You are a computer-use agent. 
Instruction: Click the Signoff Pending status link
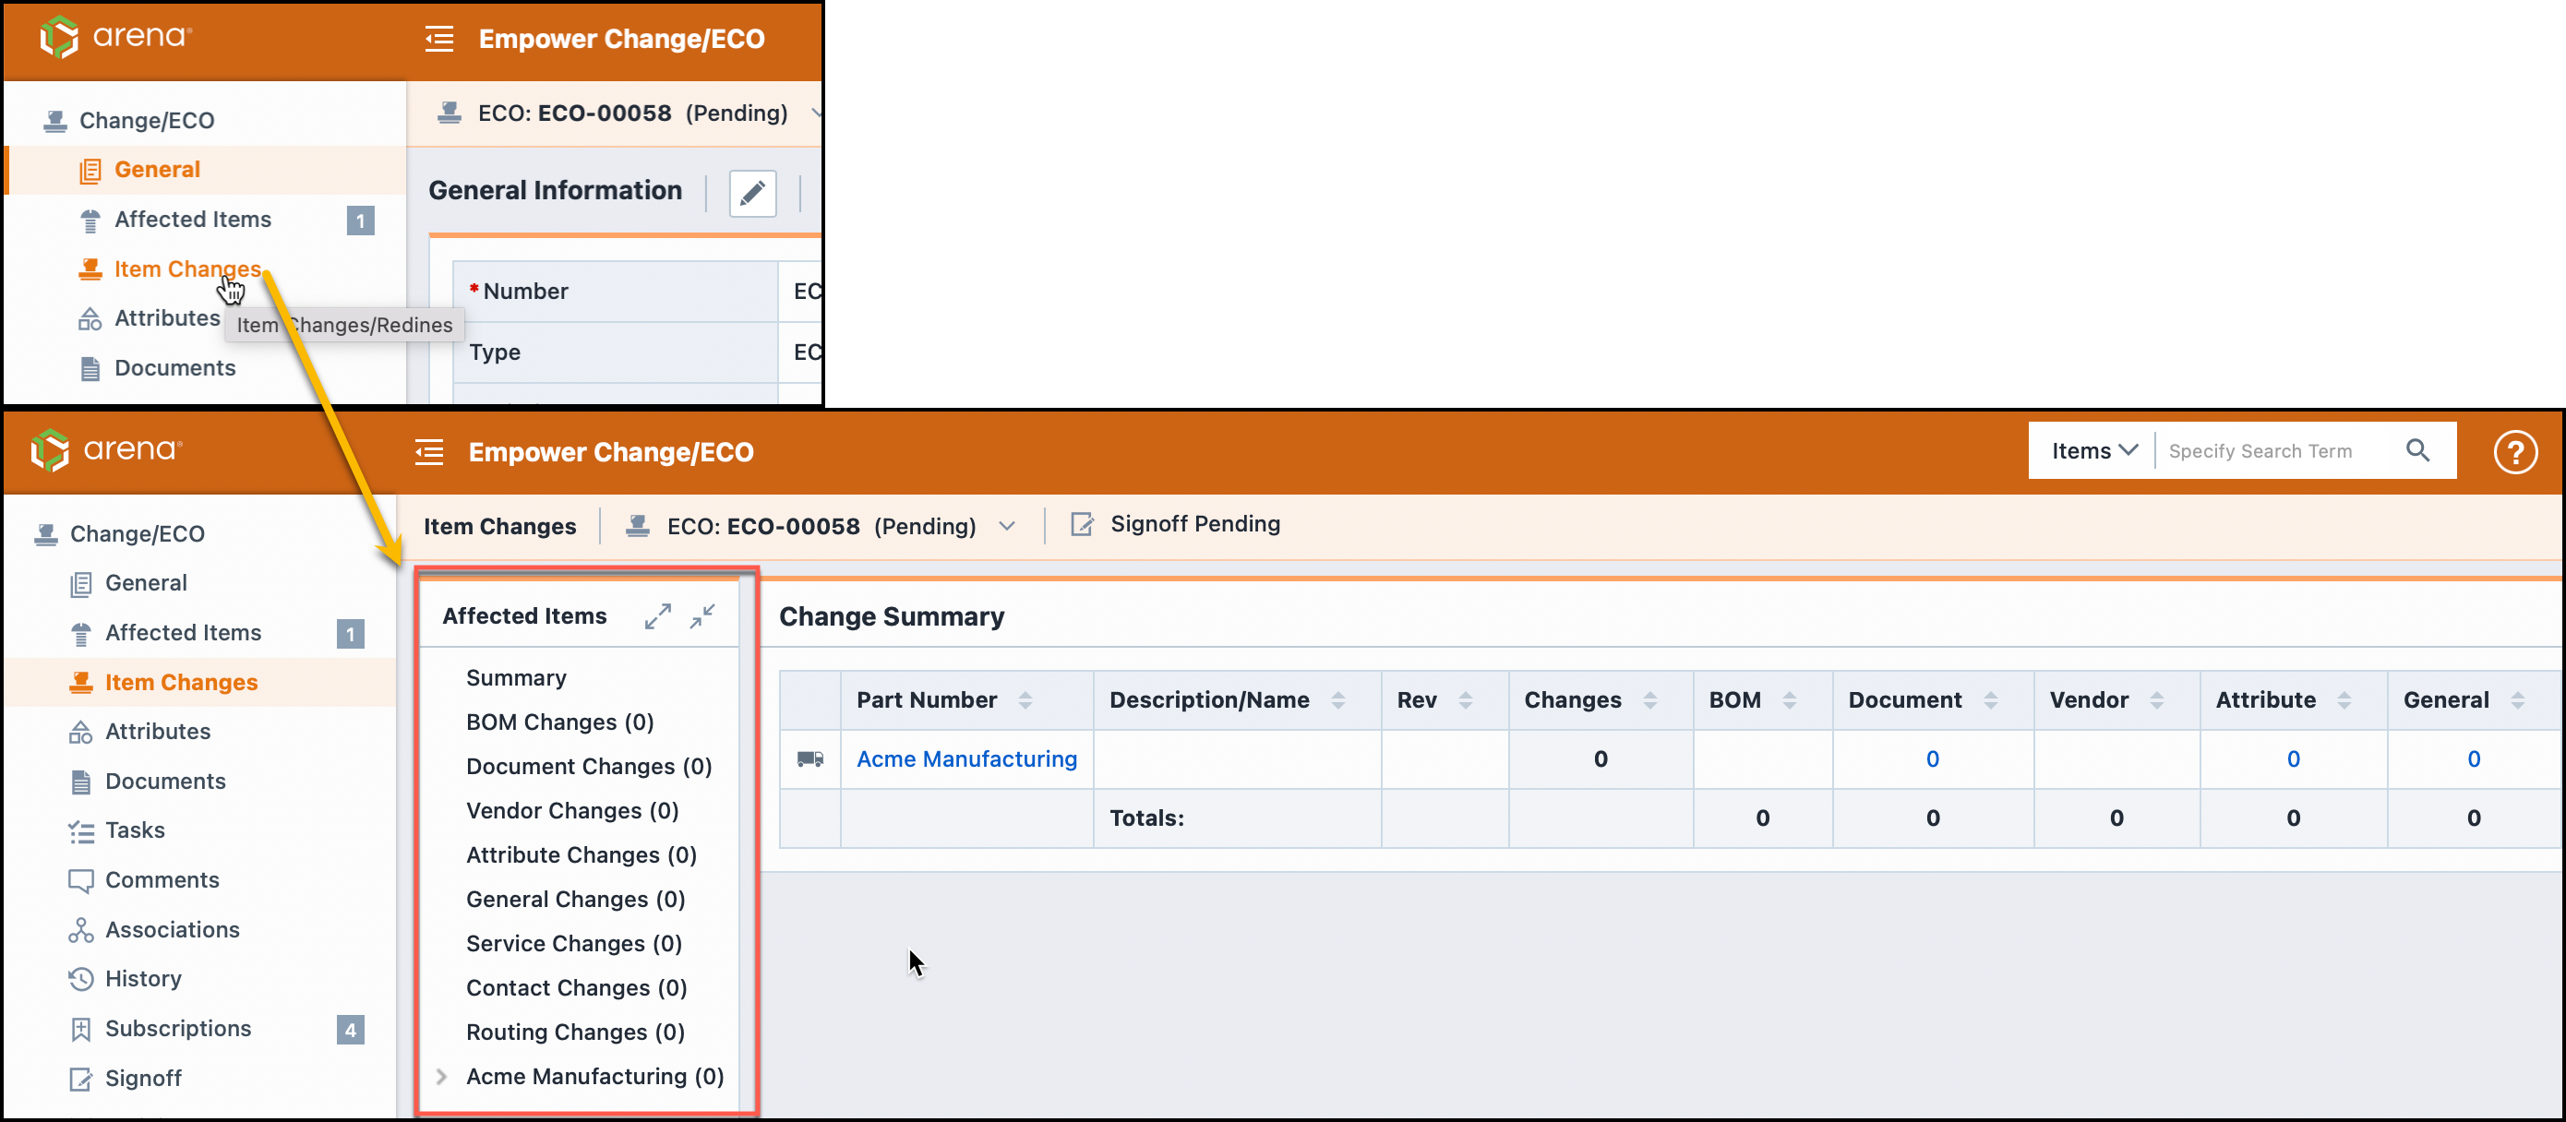pyautogui.click(x=1194, y=524)
